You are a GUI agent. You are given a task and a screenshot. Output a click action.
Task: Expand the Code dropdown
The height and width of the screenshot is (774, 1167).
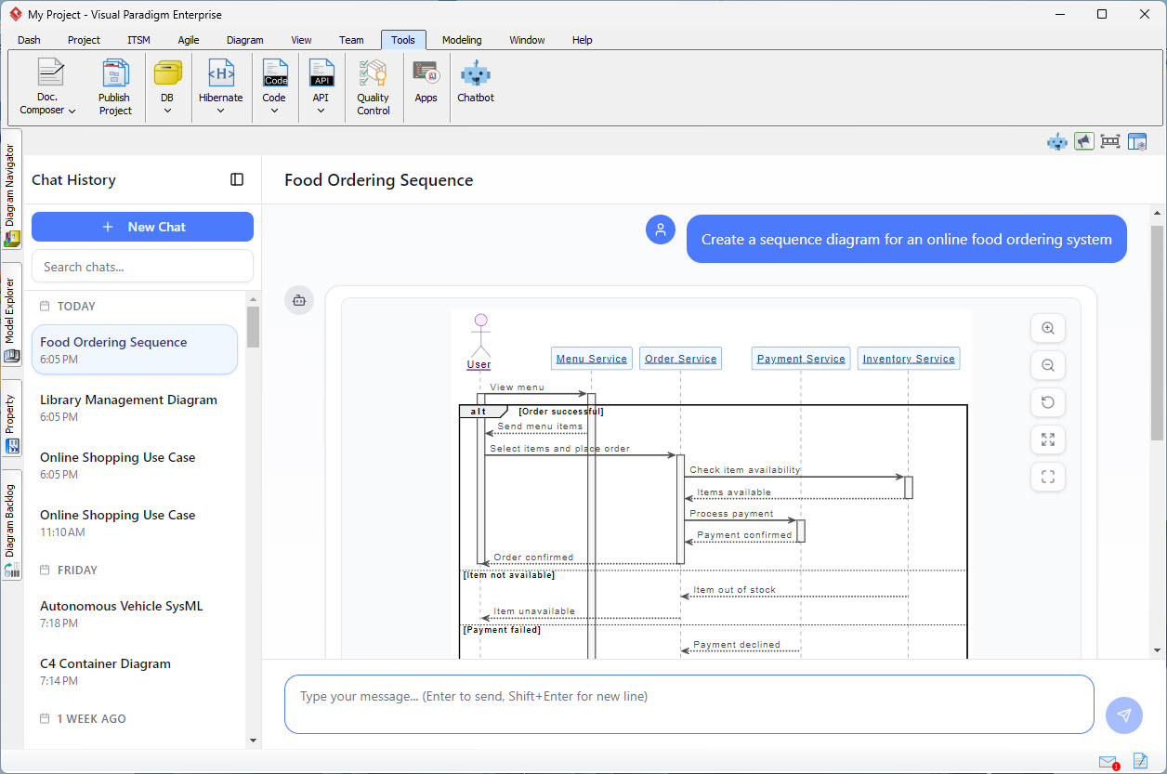275,84
